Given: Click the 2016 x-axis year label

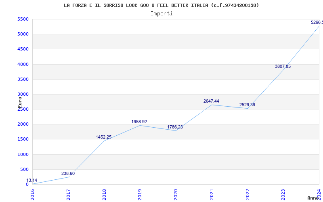Looking at the screenshot, I should tap(33, 194).
